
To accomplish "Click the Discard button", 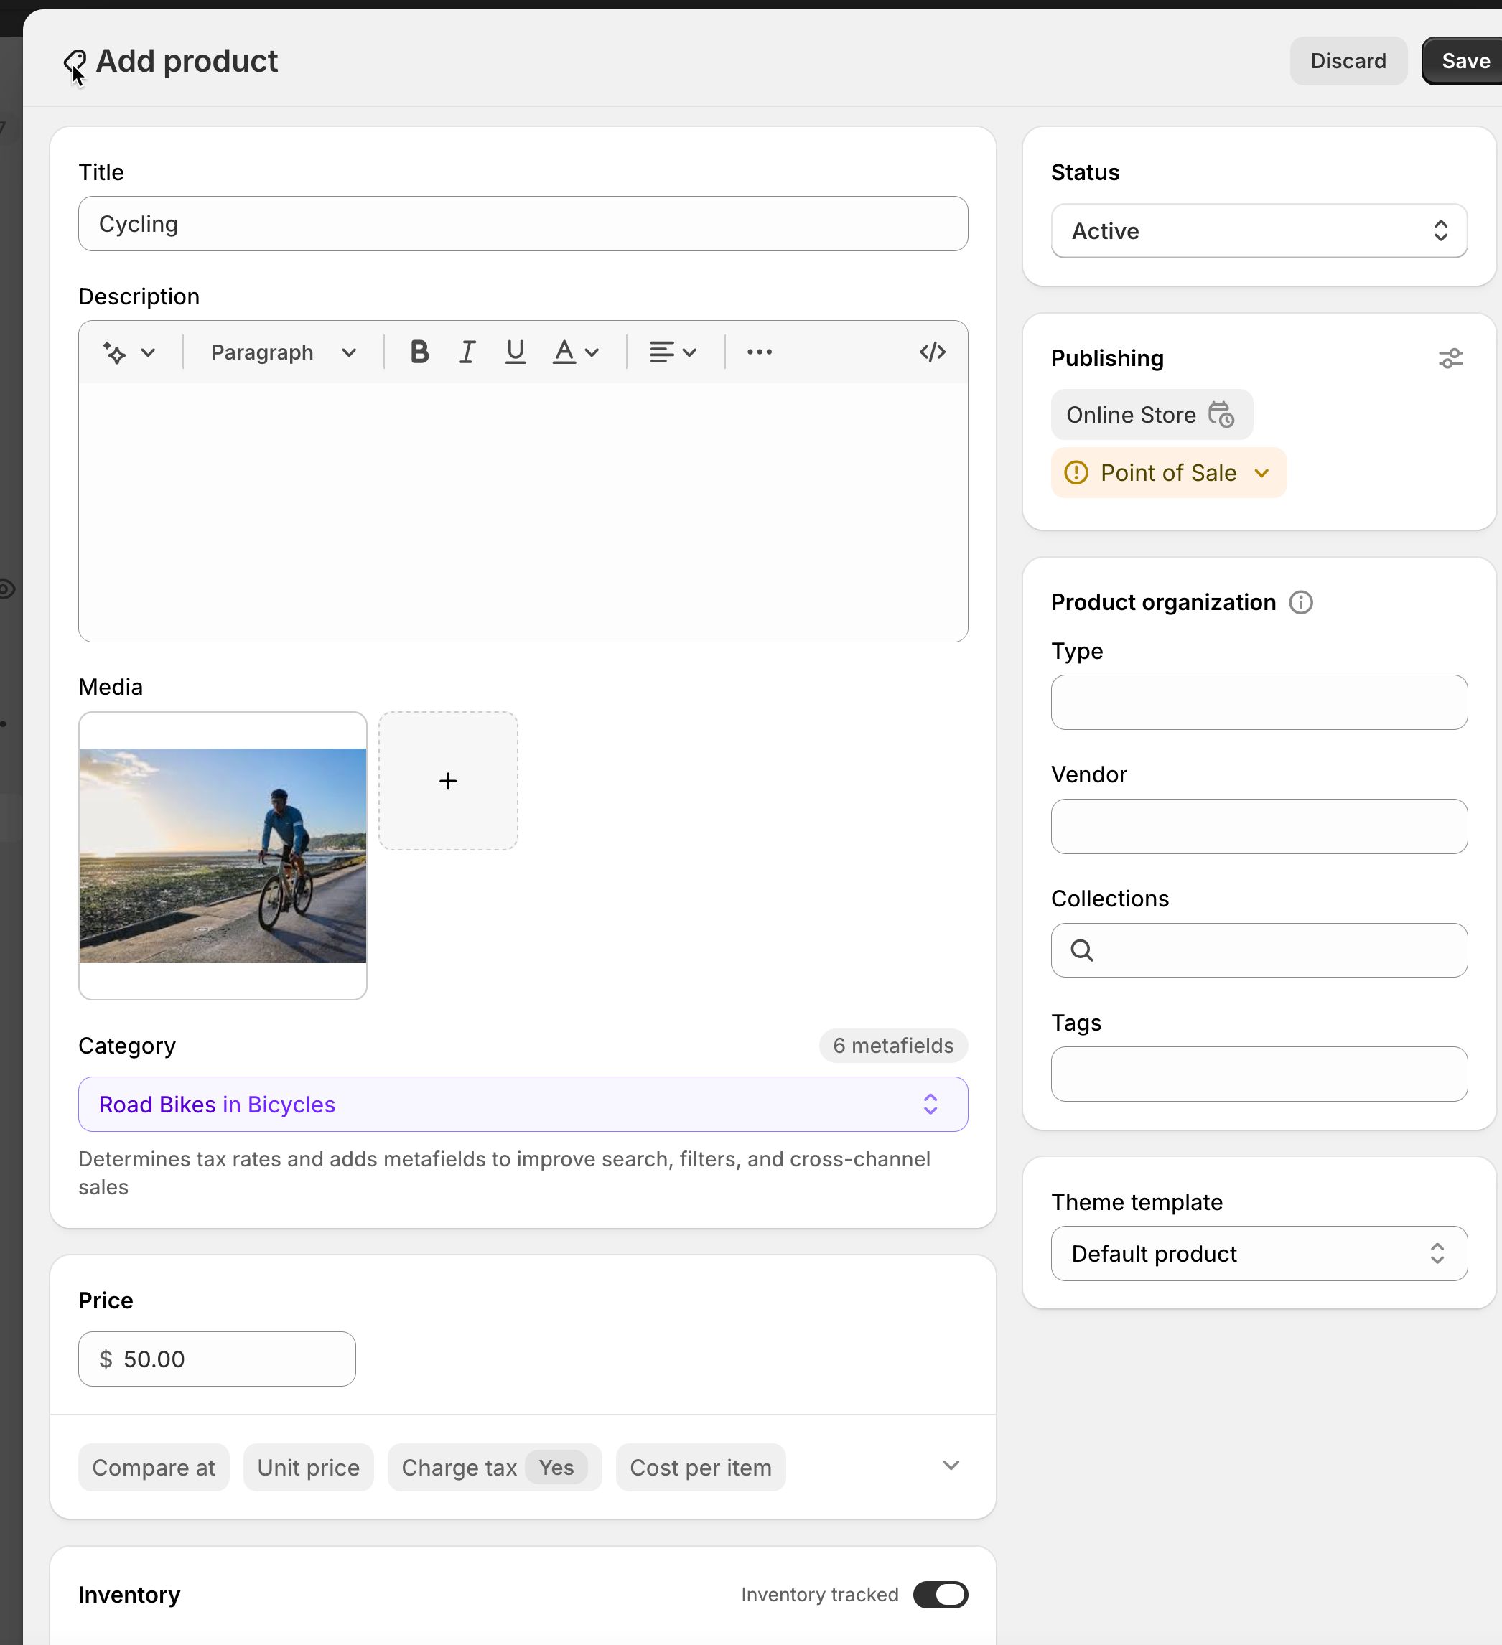I will point(1348,60).
